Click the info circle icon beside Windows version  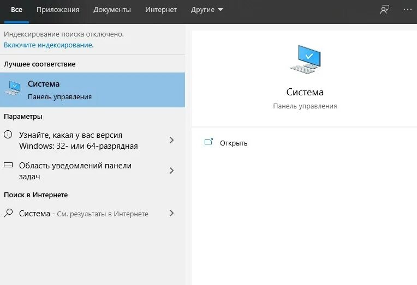8,135
